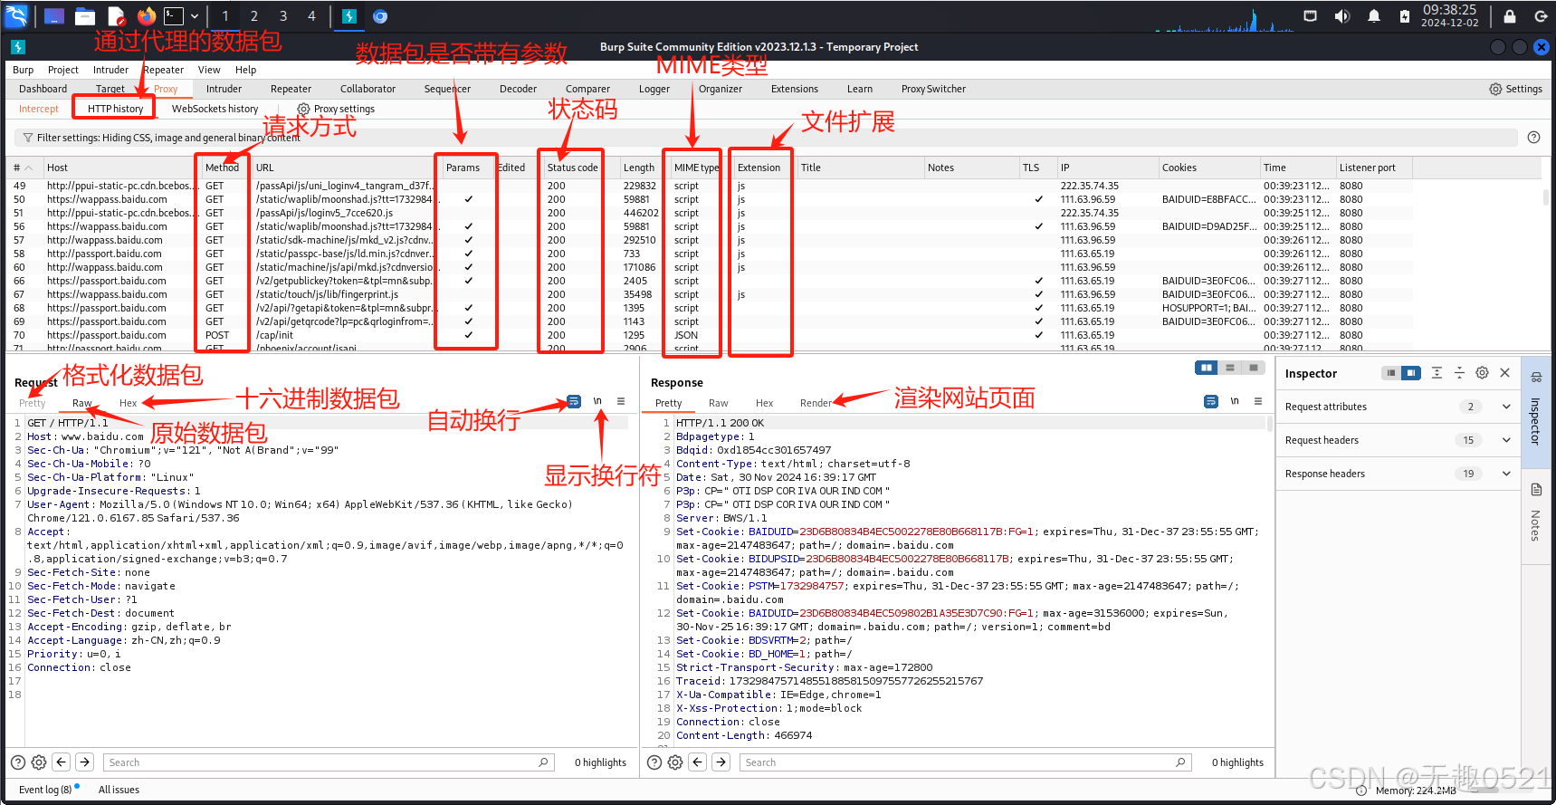Go to previous Request search match

[62, 762]
